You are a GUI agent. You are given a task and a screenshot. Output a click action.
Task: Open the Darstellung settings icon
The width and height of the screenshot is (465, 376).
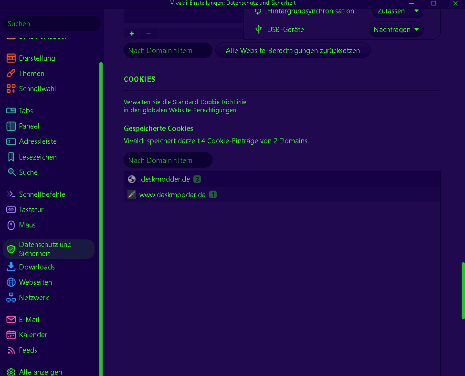tap(11, 58)
